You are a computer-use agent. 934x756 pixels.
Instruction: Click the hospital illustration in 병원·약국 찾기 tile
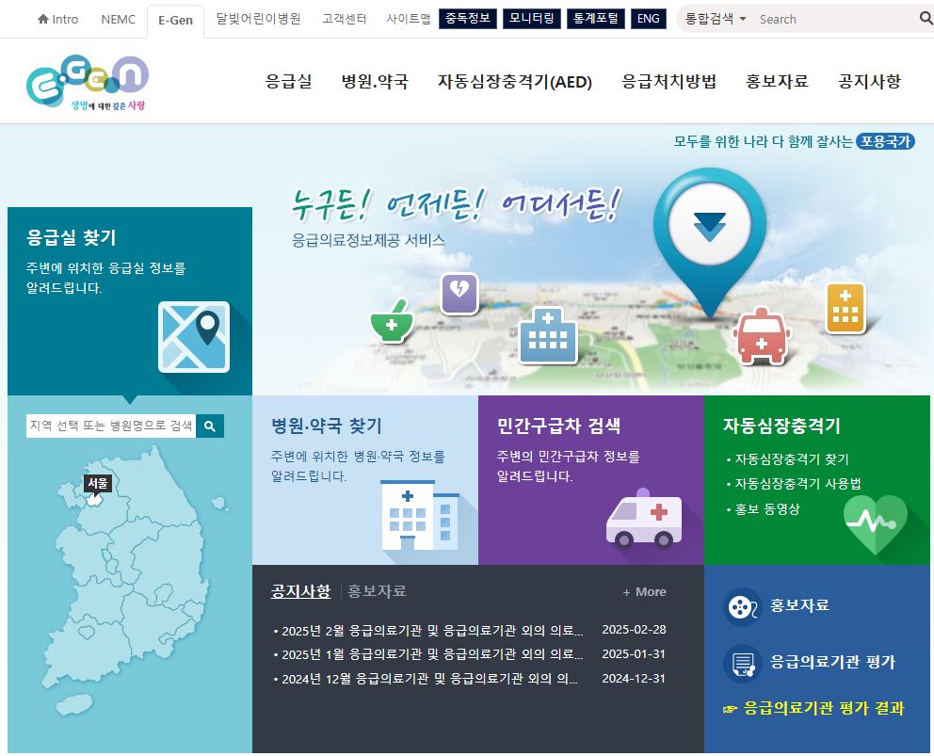coord(420,515)
